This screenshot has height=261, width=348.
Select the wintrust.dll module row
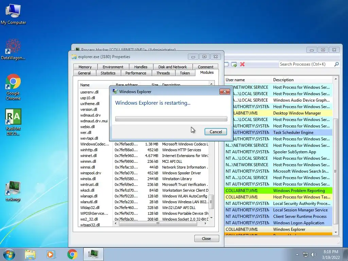(x=143, y=185)
